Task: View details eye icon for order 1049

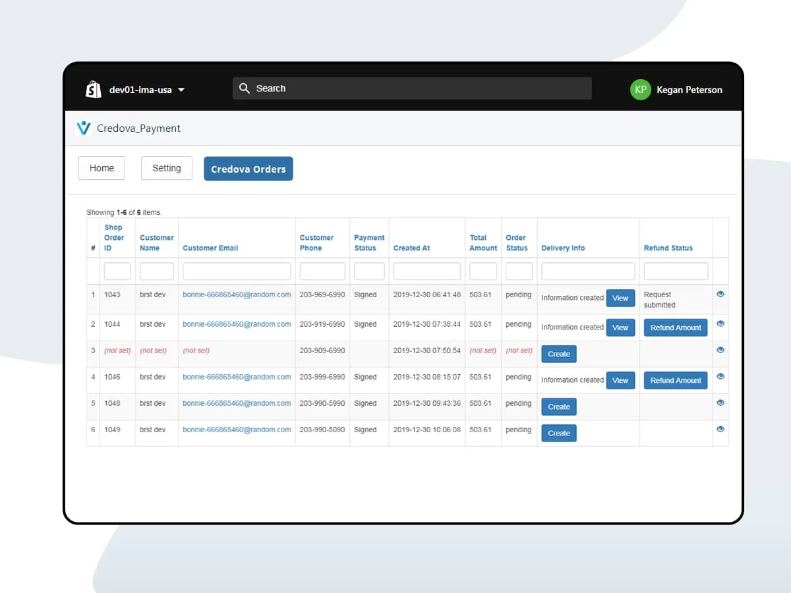Action: click(720, 429)
